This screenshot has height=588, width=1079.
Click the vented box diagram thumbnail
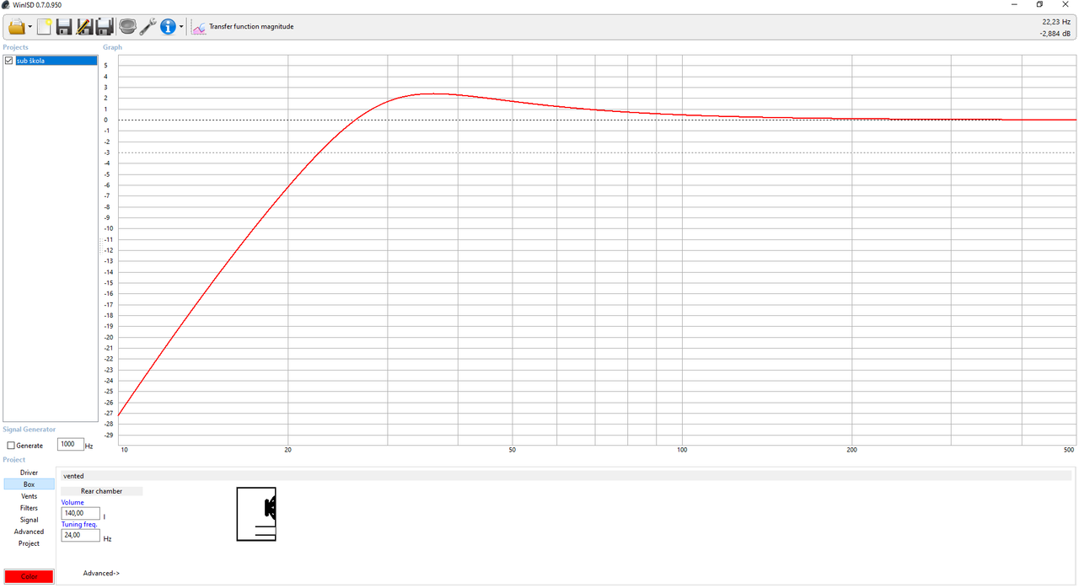pos(256,514)
